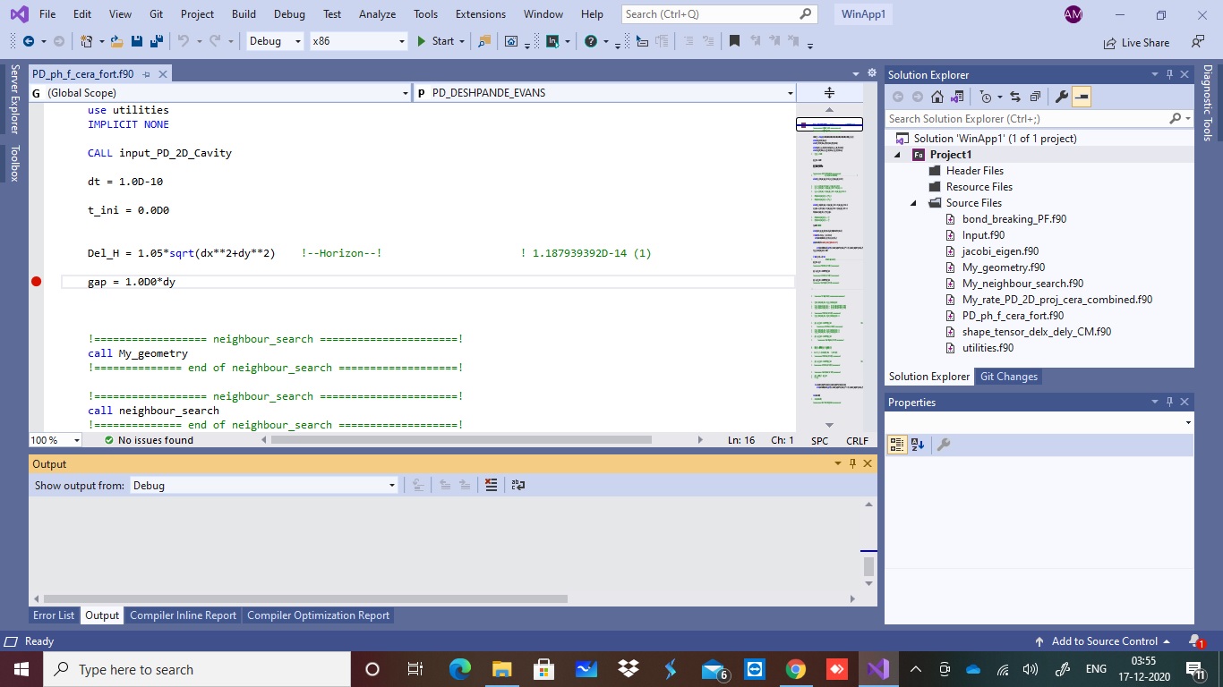Click the Search (Ctrl+Q) box

coord(720,14)
